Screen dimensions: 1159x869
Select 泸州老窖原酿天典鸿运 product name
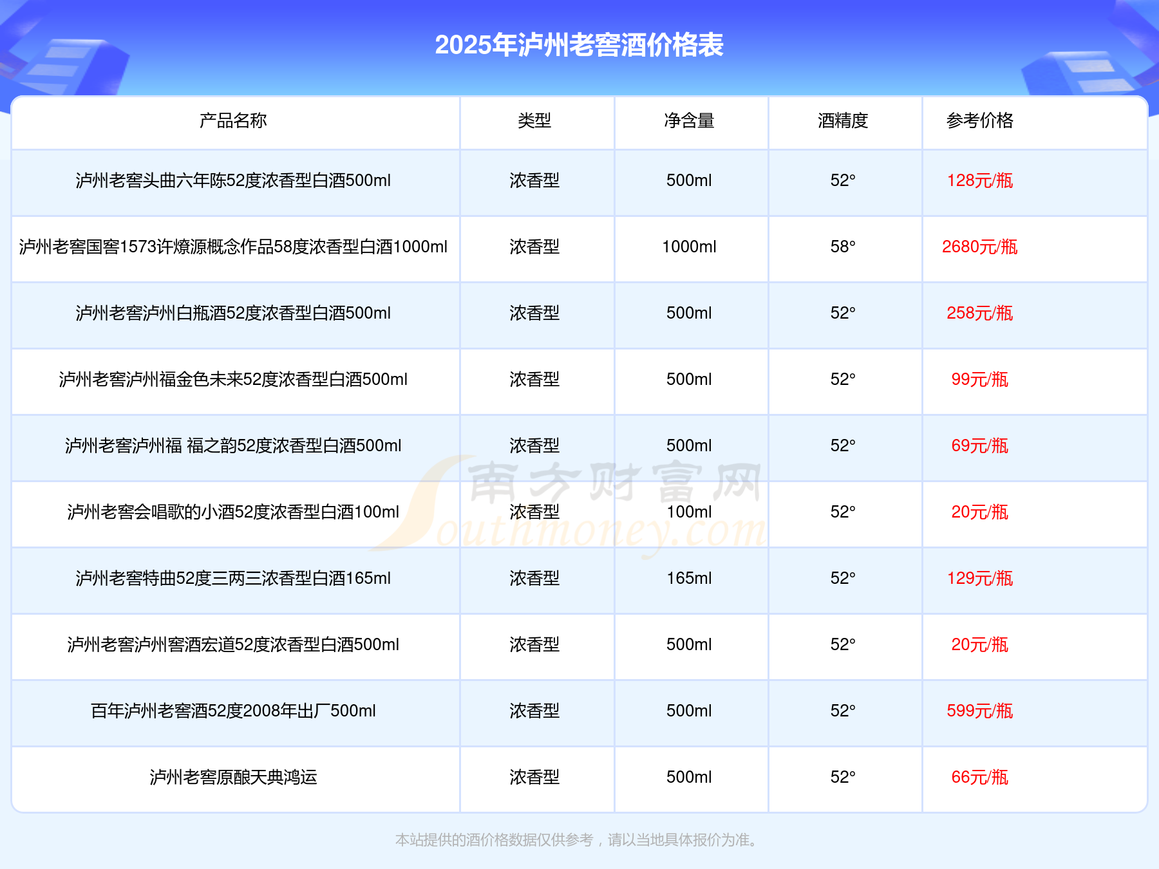(x=233, y=777)
